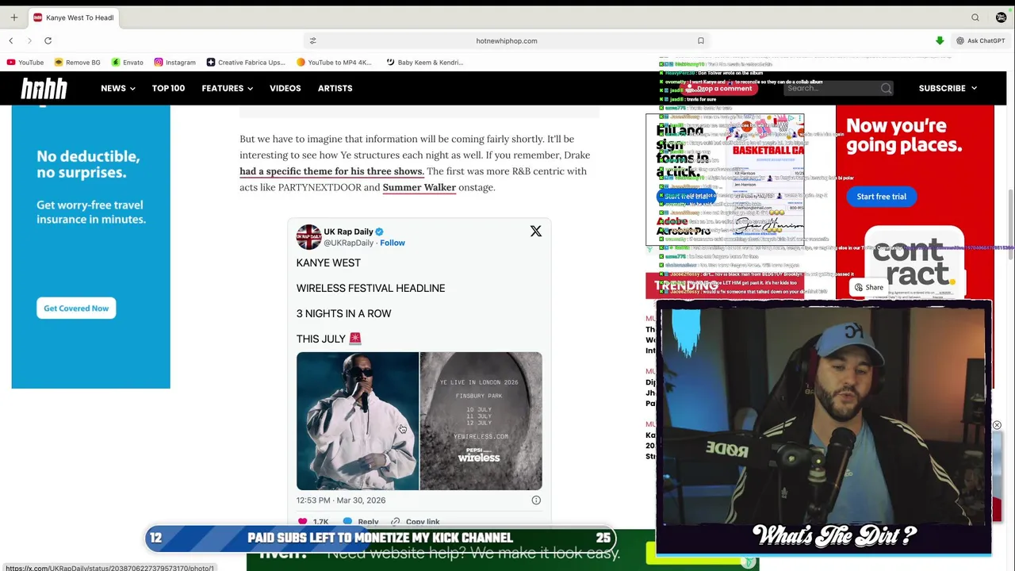Image resolution: width=1015 pixels, height=571 pixels.
Task: Click the UK Rap Daily name text
Action: click(348, 232)
